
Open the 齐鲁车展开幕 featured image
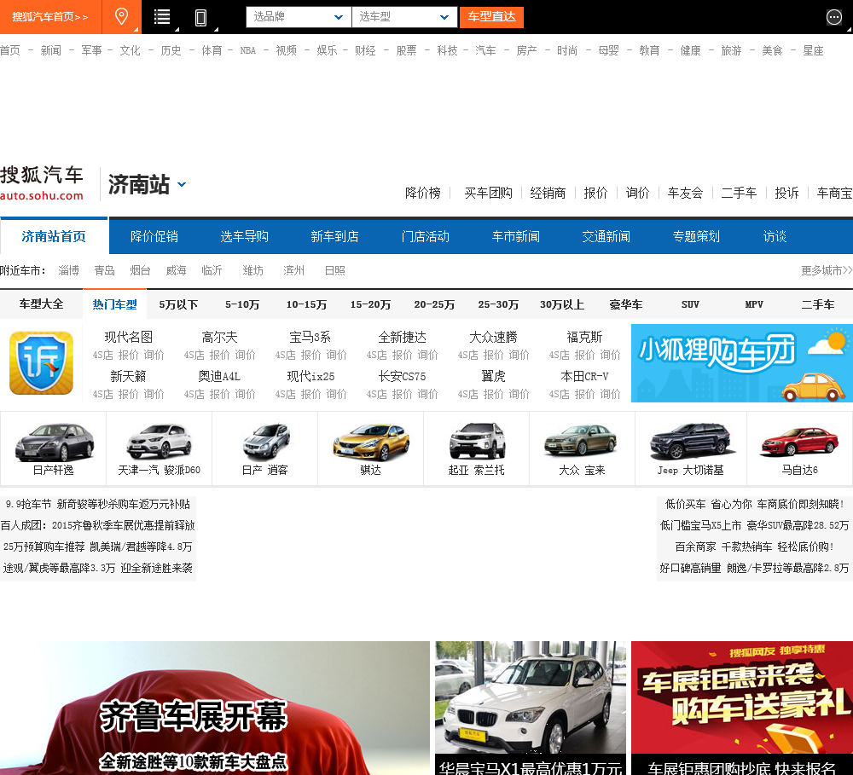point(215,708)
